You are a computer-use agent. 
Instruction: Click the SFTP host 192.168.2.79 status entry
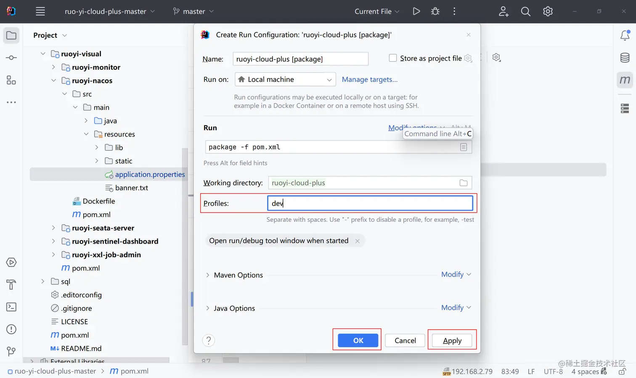[x=467, y=372]
